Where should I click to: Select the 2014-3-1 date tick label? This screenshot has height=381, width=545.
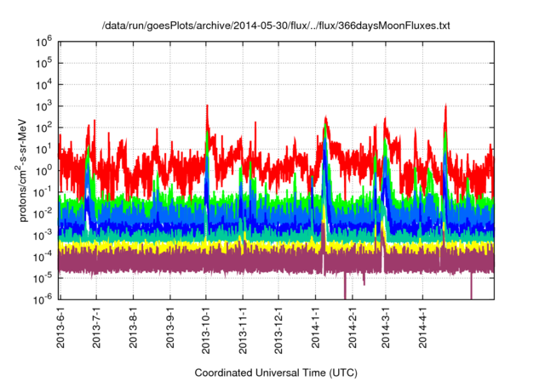(387, 327)
